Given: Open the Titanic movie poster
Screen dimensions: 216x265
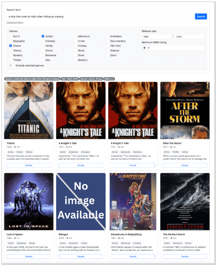Looking at the screenshot, I should 29,110.
